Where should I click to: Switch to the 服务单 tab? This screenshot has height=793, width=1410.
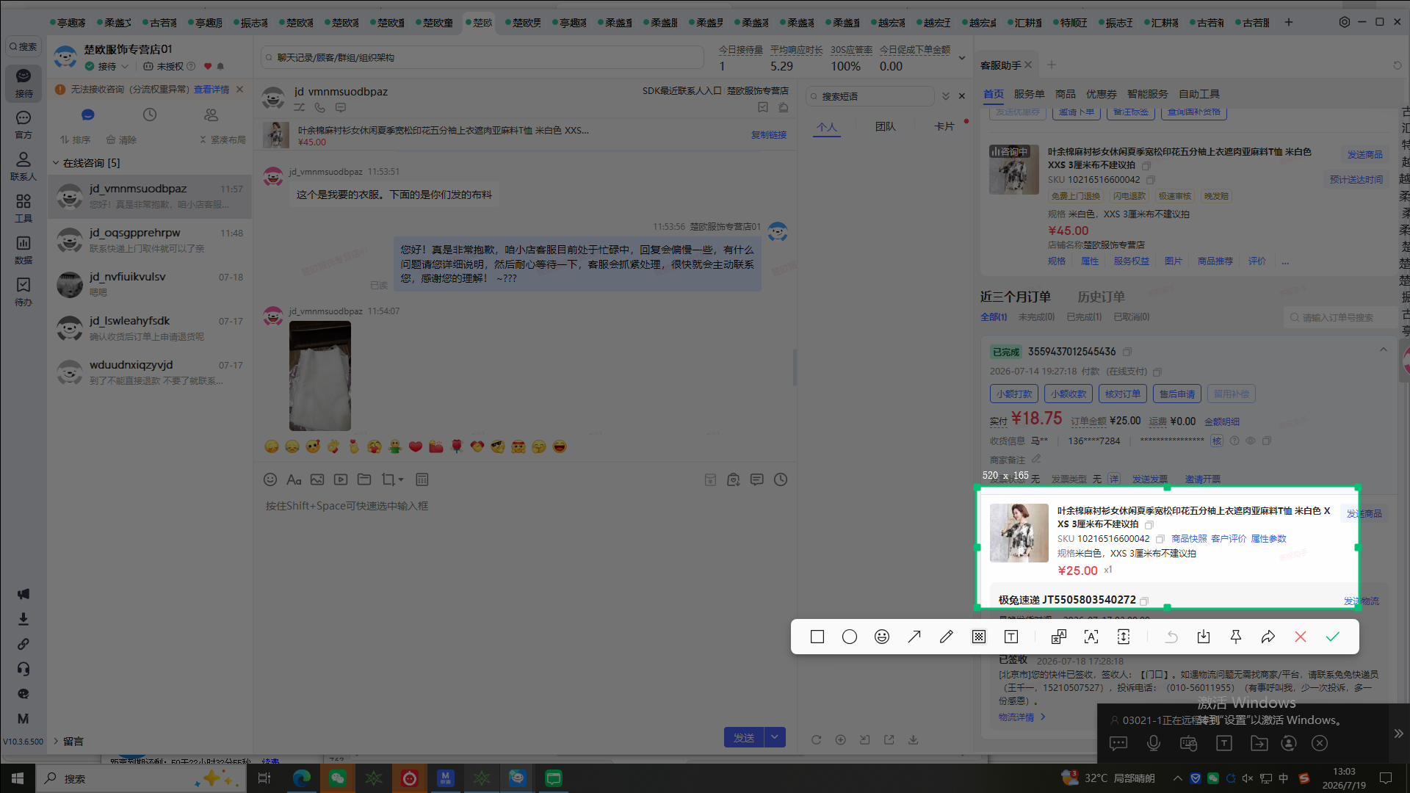pyautogui.click(x=1029, y=94)
